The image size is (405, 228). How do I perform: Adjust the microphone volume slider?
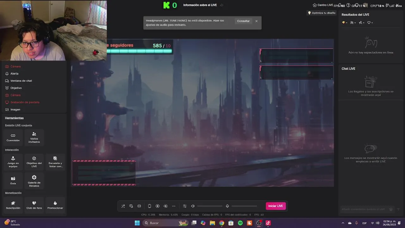(244, 206)
